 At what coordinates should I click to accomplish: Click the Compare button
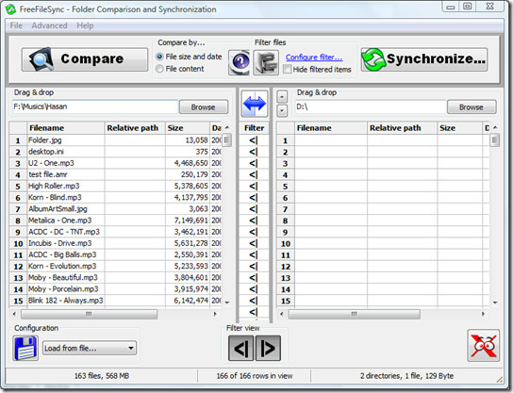pyautogui.click(x=85, y=59)
